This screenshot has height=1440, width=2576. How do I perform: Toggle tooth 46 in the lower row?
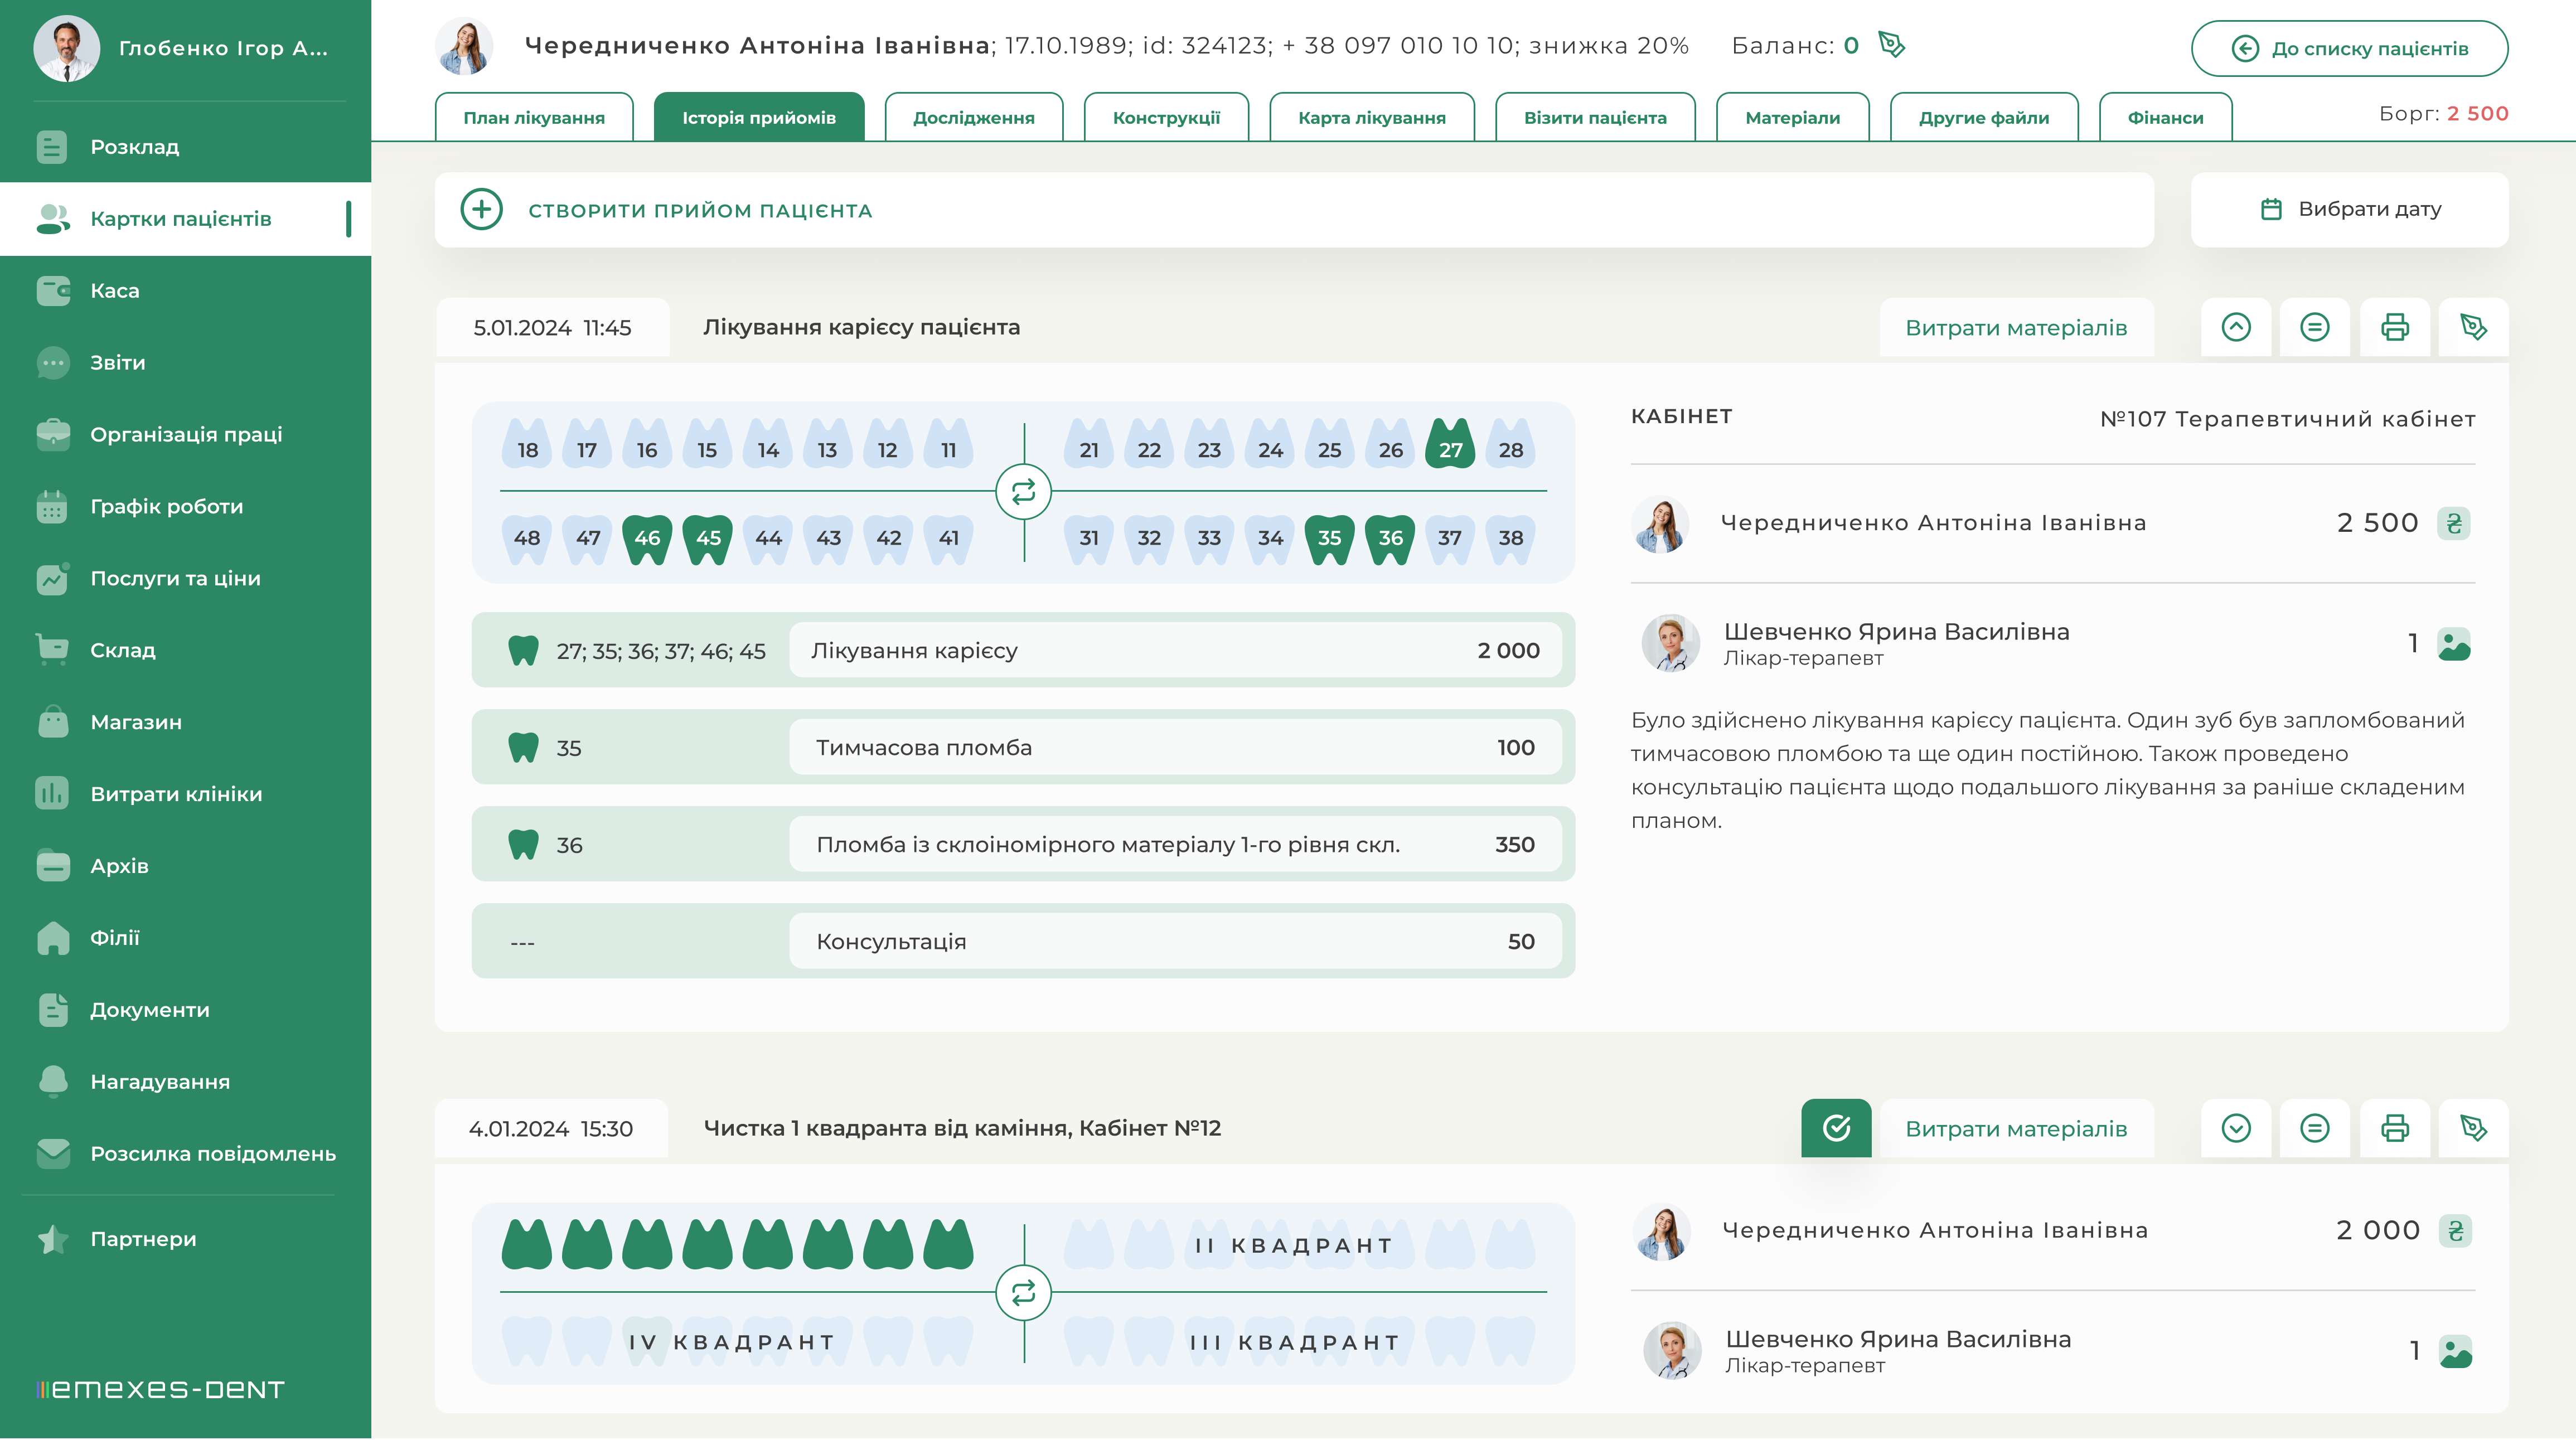[647, 538]
